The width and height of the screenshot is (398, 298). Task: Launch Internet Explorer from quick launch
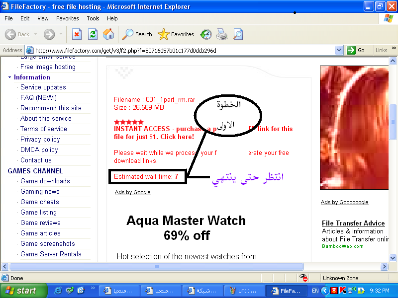tap(58, 291)
